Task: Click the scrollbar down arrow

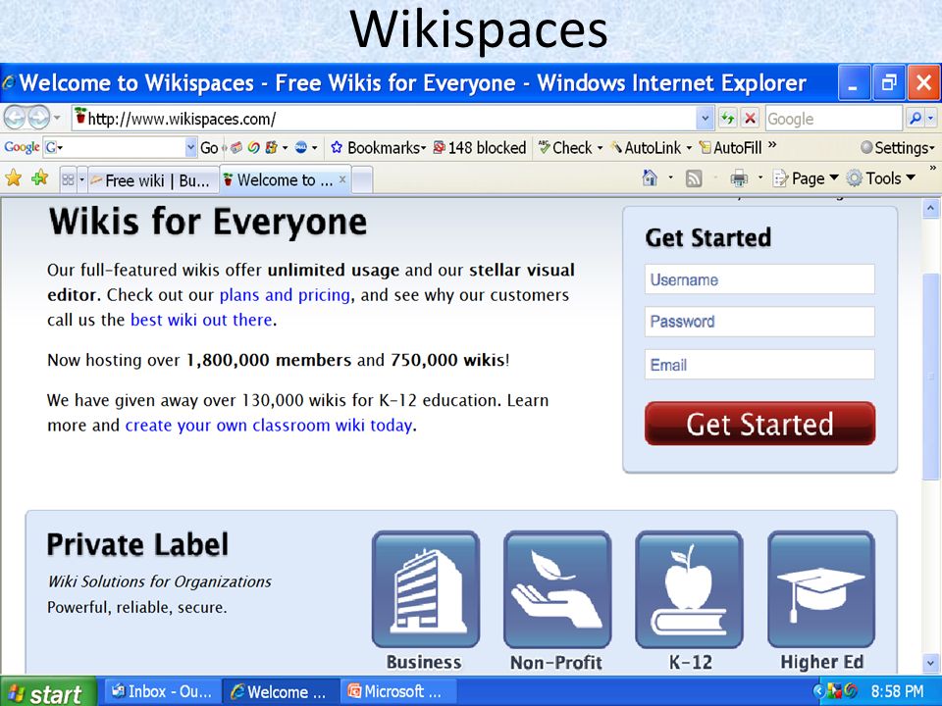Action: click(x=930, y=663)
